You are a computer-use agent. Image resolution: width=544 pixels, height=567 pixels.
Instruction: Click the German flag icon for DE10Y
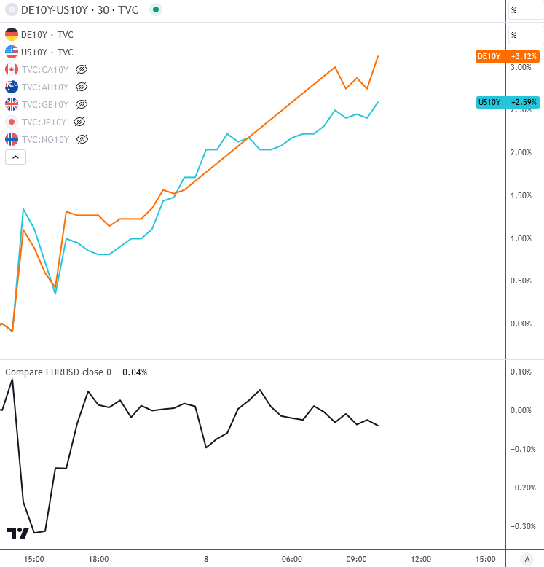pyautogui.click(x=12, y=34)
